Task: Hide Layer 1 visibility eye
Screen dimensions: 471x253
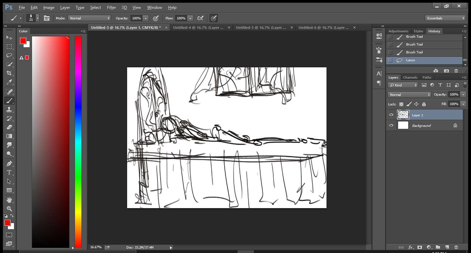Action: pyautogui.click(x=391, y=115)
